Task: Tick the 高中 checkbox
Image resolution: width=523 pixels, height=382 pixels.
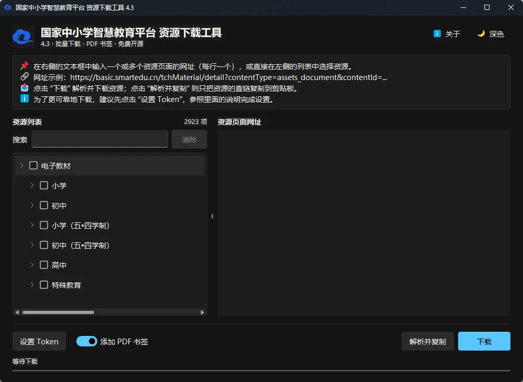Action: tap(44, 265)
